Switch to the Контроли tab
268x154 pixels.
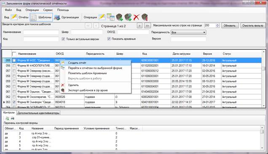click(9, 113)
